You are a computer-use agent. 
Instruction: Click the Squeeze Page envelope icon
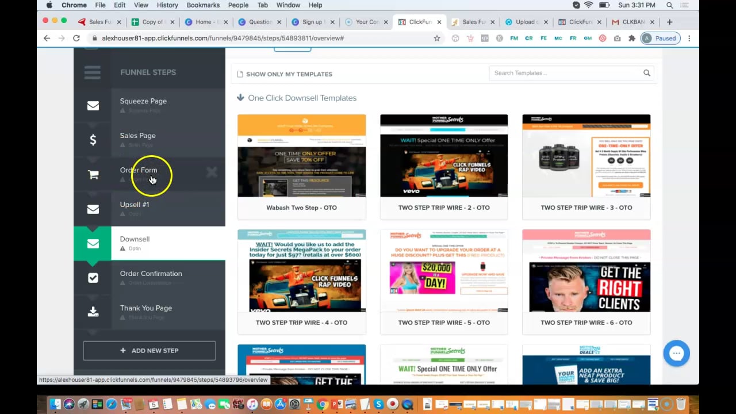tap(93, 106)
